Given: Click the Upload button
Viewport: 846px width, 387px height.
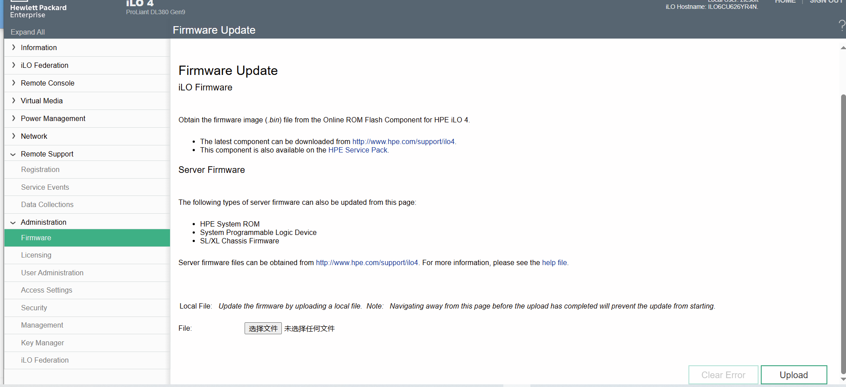Looking at the screenshot, I should coord(793,375).
